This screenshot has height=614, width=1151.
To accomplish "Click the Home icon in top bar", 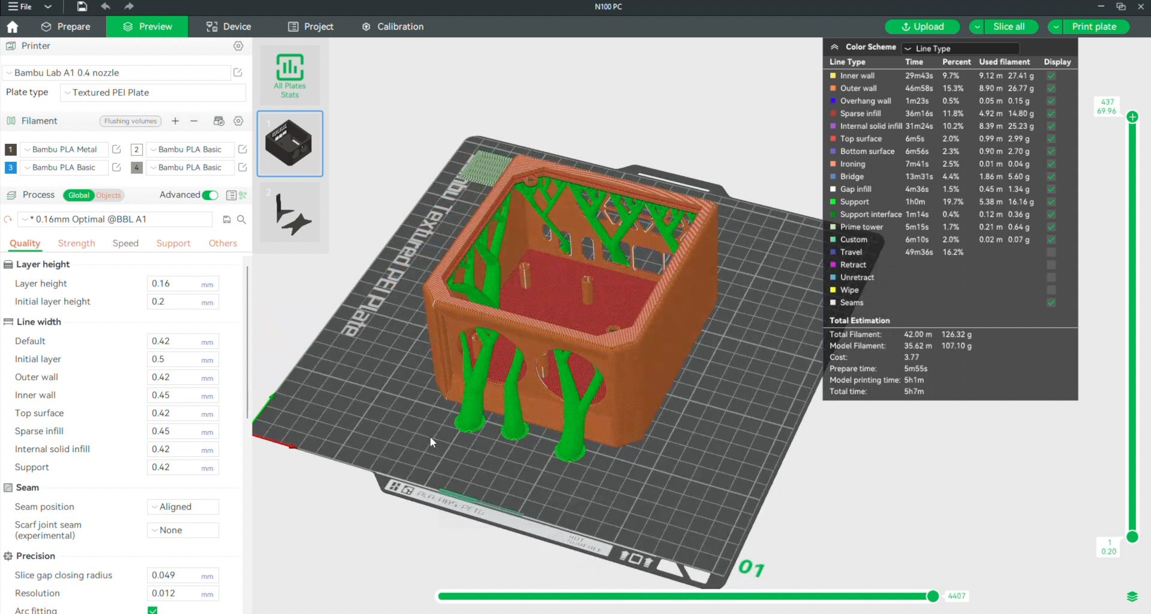I will (12, 27).
